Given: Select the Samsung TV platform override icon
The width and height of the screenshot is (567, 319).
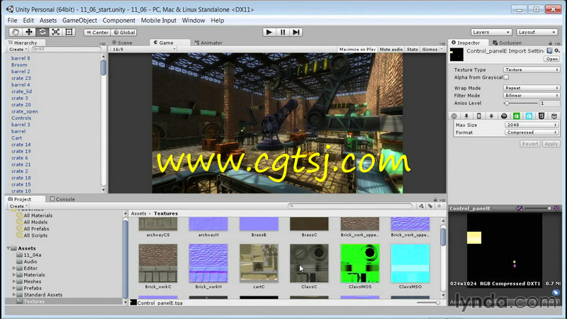Looking at the screenshot, I should pyautogui.click(x=554, y=116).
